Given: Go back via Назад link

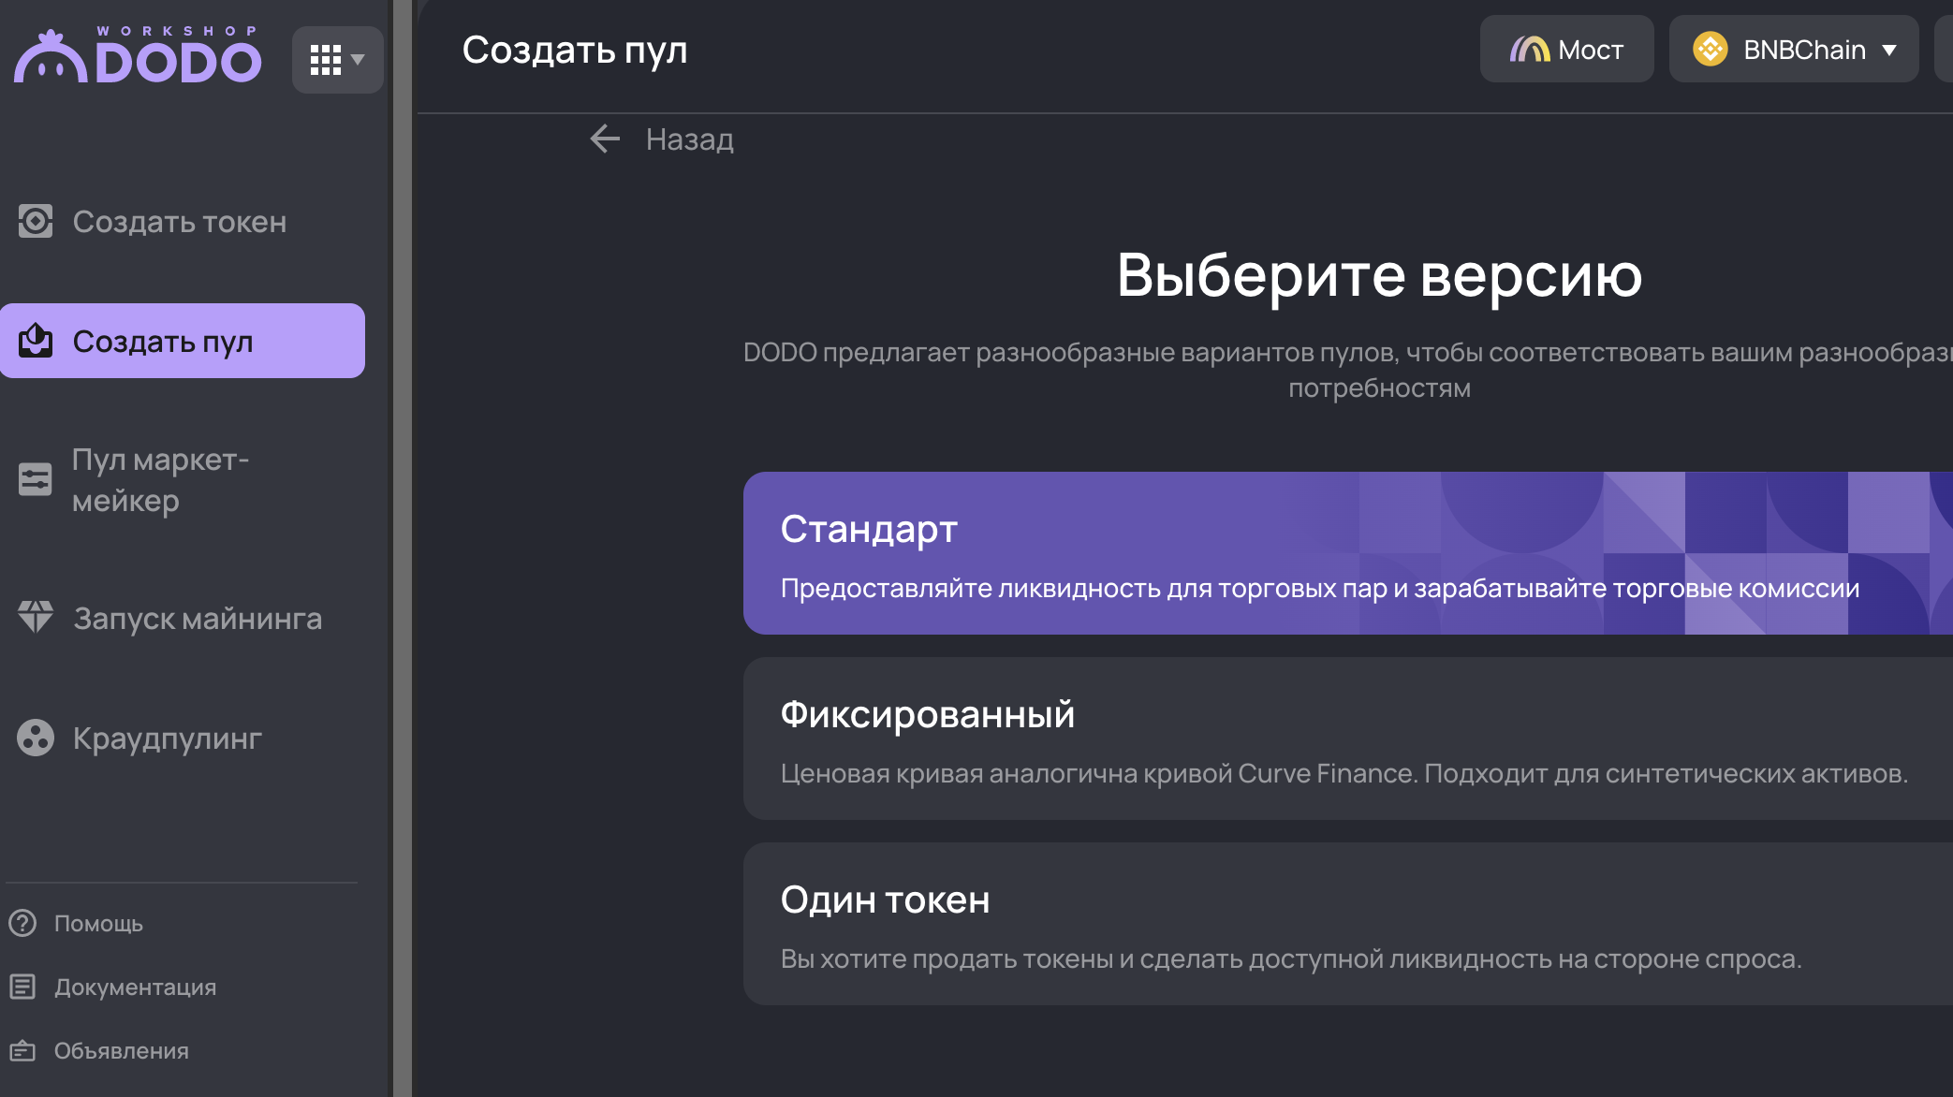Looking at the screenshot, I should (689, 139).
